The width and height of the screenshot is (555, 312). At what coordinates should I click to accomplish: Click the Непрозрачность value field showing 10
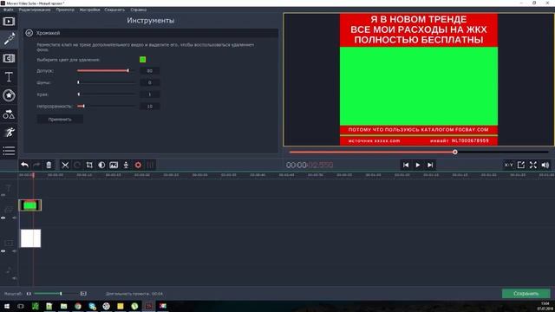coord(150,106)
